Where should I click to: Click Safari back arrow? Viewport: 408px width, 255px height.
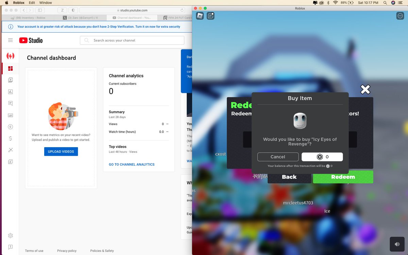[24, 10]
